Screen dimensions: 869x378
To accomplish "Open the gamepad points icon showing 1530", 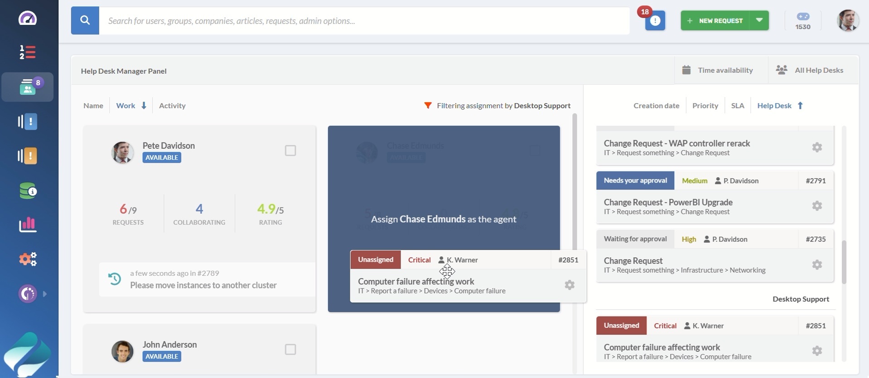I will pos(803,21).
